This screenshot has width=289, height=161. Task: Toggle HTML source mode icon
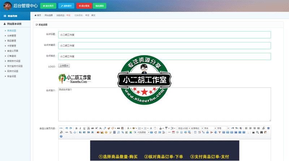point(61,128)
